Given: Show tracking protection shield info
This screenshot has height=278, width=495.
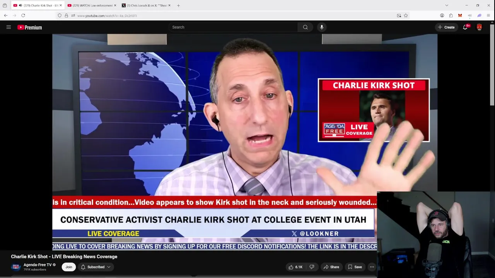Looking at the screenshot, I should (60, 15).
